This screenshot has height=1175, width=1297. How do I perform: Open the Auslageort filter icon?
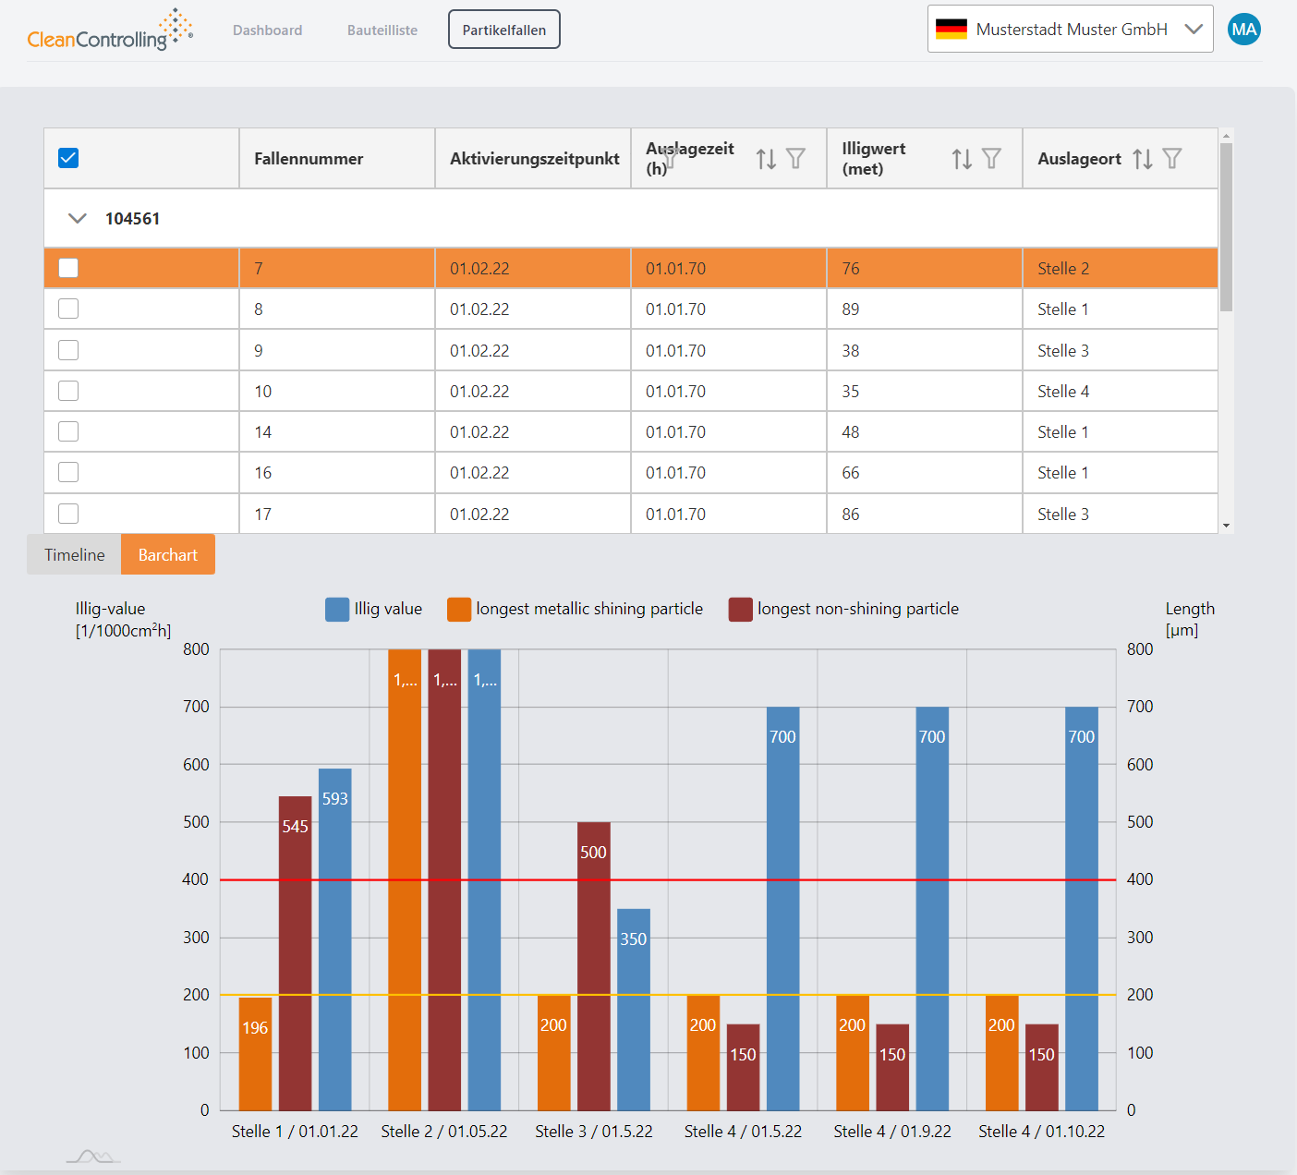(1172, 159)
